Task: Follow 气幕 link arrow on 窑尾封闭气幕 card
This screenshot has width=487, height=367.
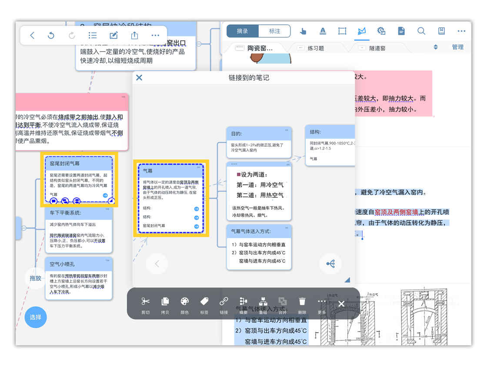Action: coord(105,195)
